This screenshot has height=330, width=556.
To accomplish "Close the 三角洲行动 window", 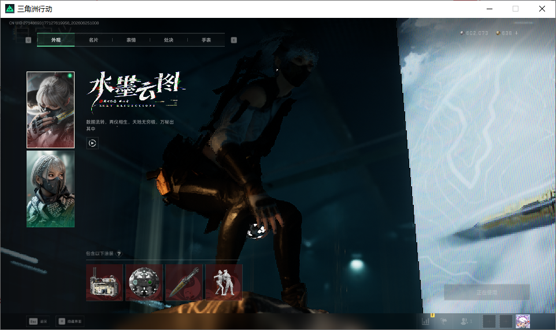I will click(542, 9).
